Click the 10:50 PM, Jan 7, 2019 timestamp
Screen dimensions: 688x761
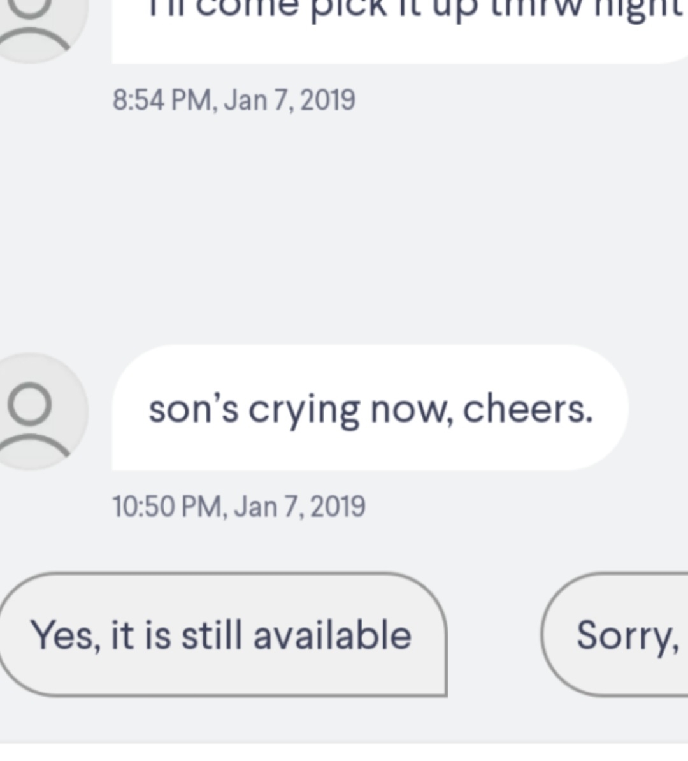239,507
